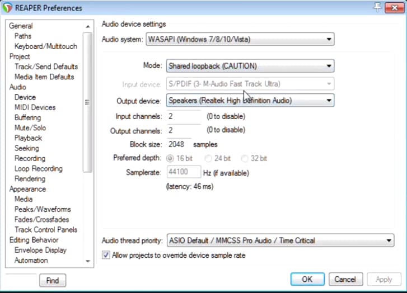Screen dimensions: 407x293
Task: Open MIDI Devices preferences
Action: click(35, 107)
